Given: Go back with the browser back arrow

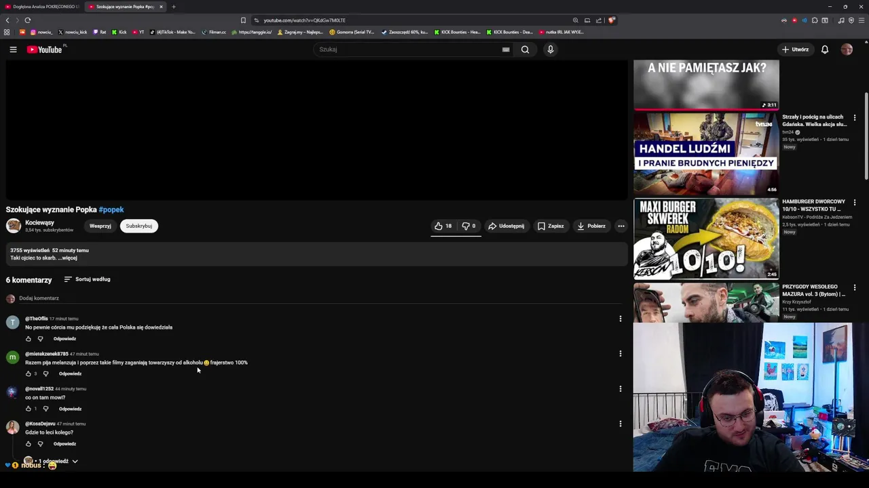Looking at the screenshot, I should [7, 20].
